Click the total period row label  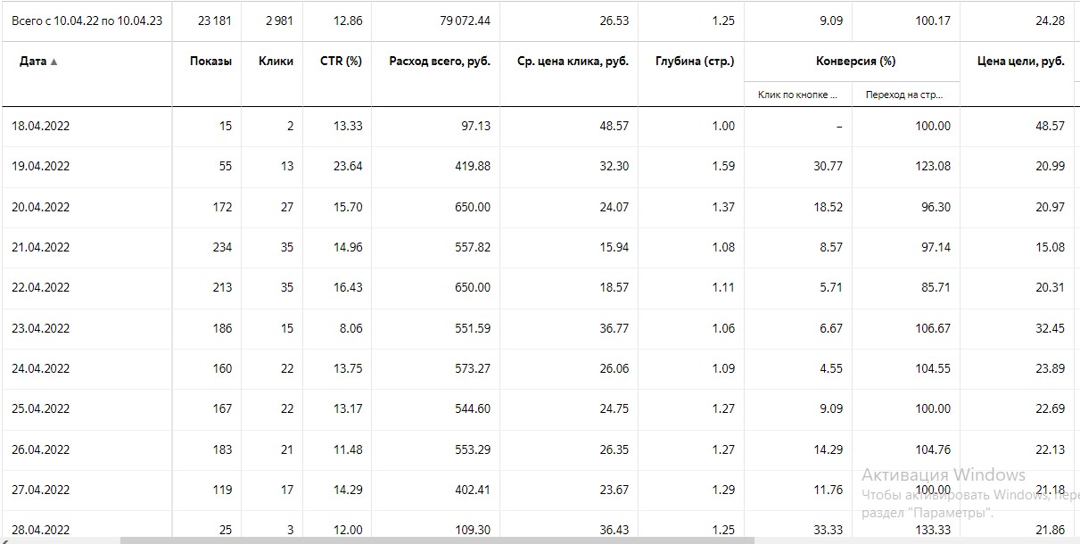pos(87,21)
